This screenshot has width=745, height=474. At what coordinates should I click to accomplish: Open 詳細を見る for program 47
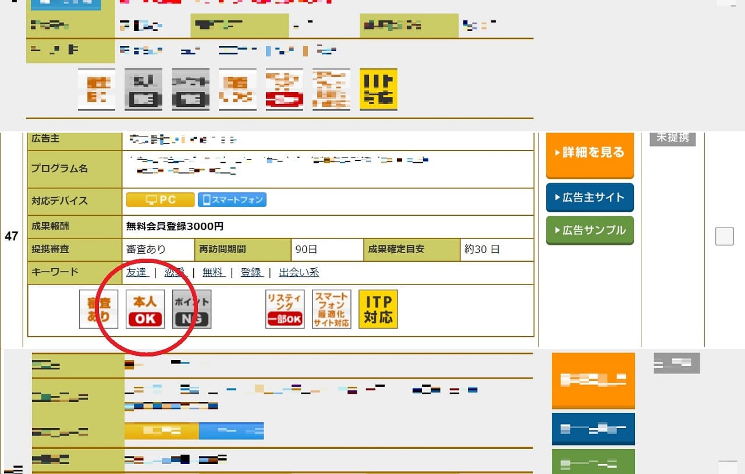click(x=590, y=154)
